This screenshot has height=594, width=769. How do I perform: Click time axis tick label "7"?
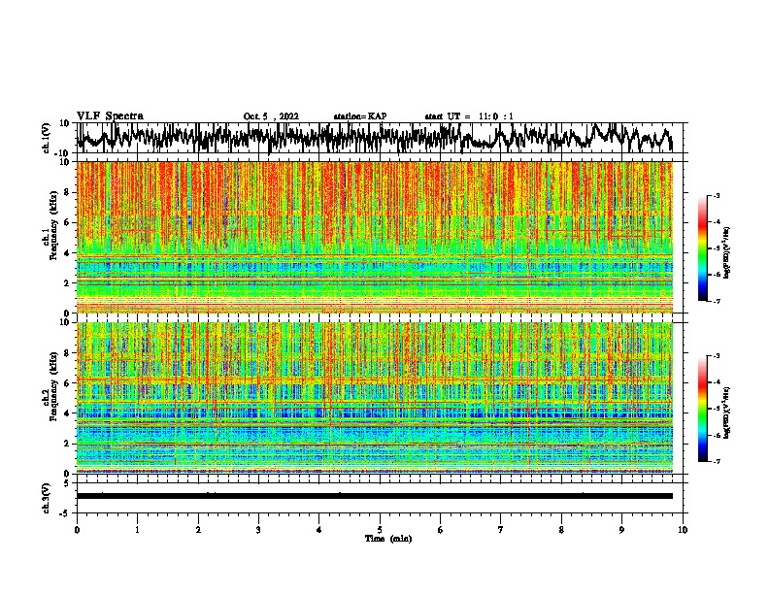[501, 530]
